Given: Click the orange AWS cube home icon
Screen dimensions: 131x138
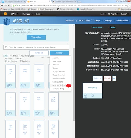Looking at the screenshot, I should [x=5, y=14].
